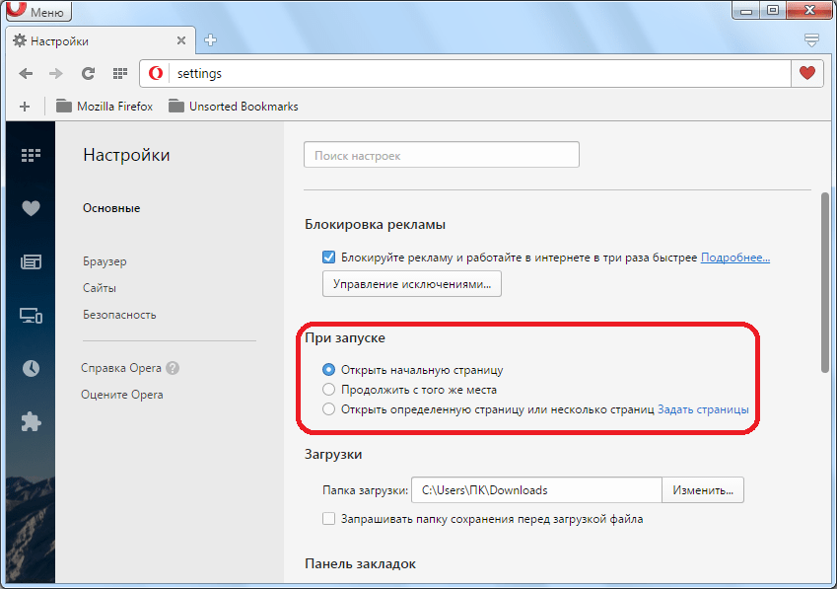Open the tab menu icon at top right
This screenshot has width=837, height=589.
pos(811,40)
